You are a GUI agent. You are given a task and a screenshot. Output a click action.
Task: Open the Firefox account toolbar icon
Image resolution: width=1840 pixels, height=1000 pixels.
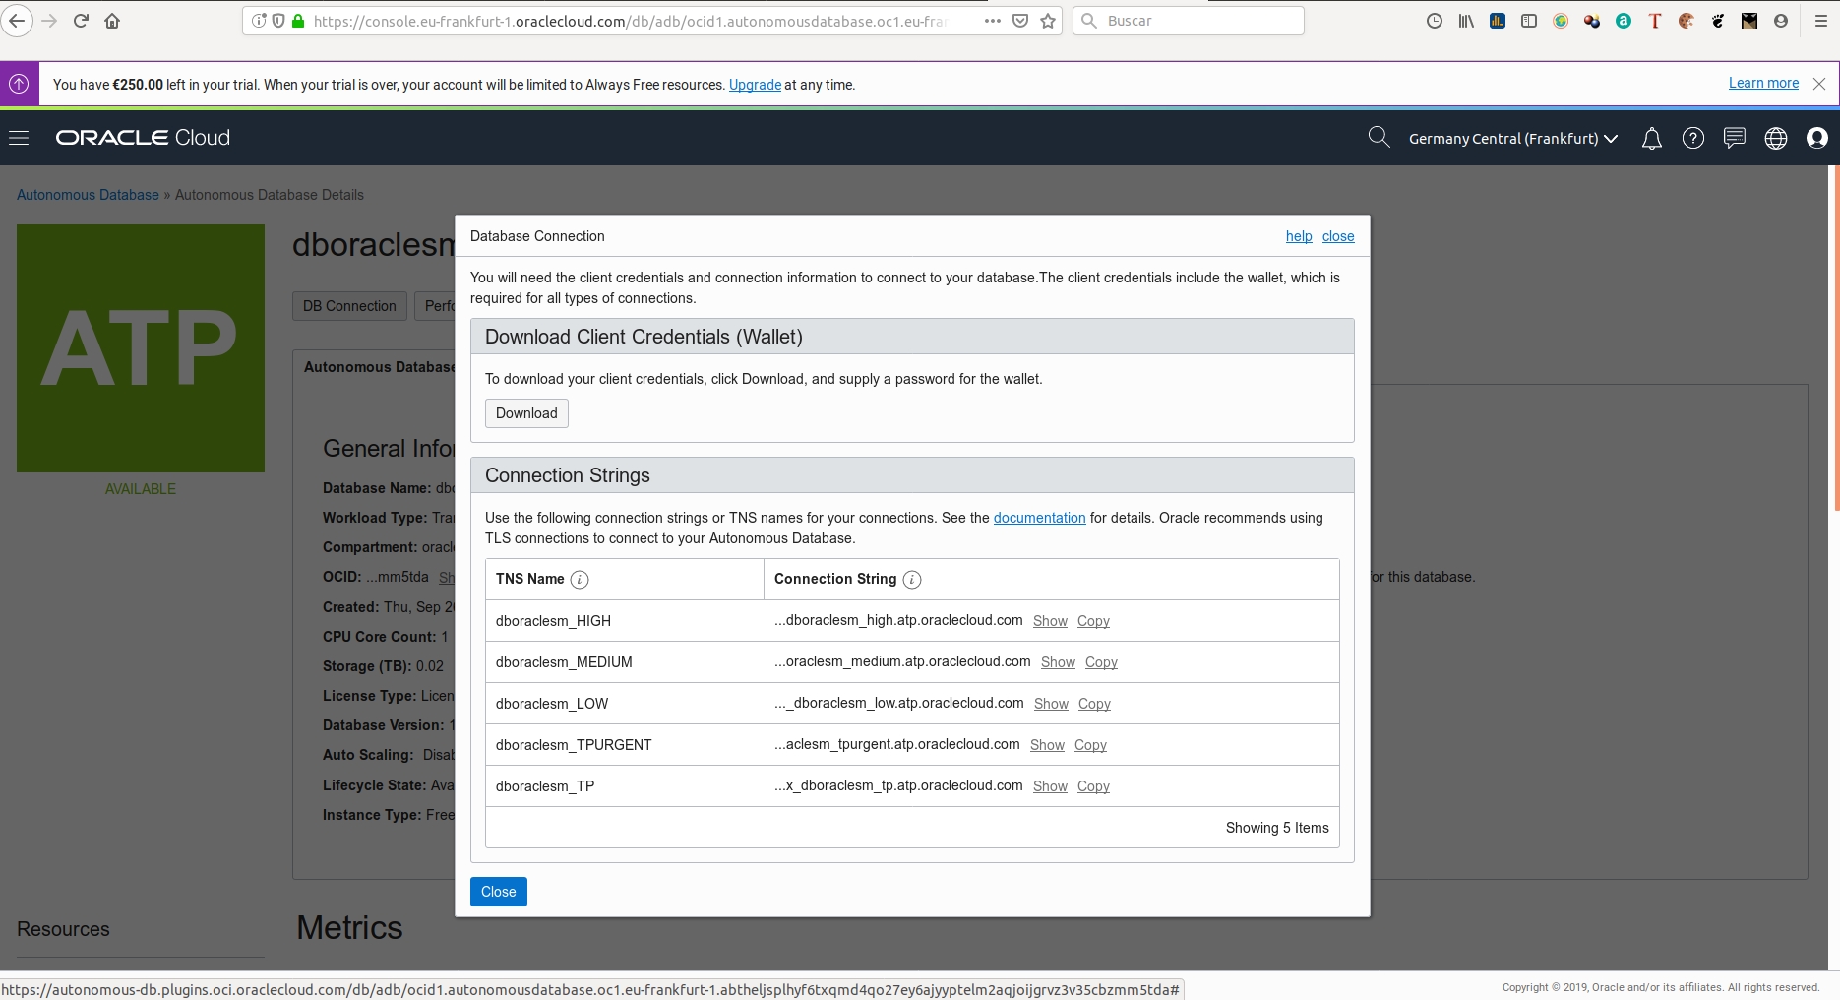[1781, 21]
